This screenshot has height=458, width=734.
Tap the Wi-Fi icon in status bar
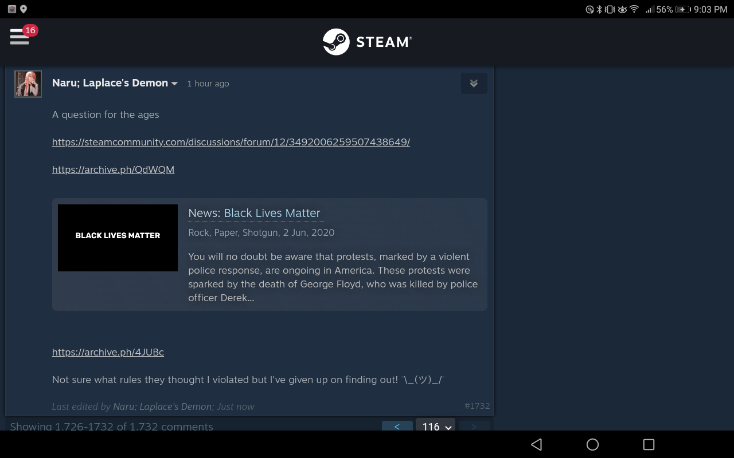634,9
